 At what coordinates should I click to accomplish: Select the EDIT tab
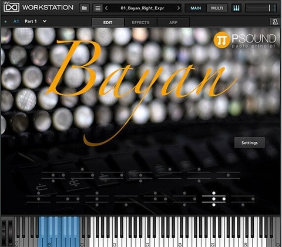click(x=108, y=22)
